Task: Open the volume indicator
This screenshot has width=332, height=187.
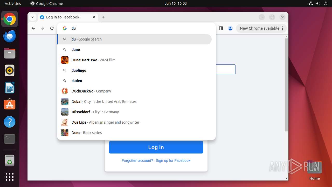Action: tap(318, 3)
